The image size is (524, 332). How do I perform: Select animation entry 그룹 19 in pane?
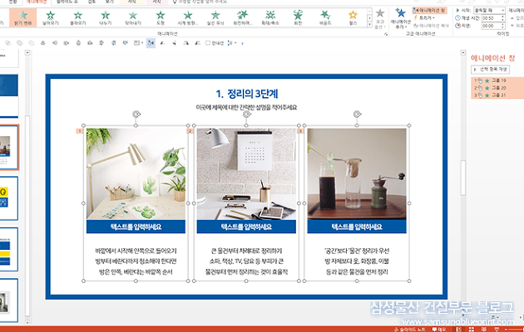497,81
